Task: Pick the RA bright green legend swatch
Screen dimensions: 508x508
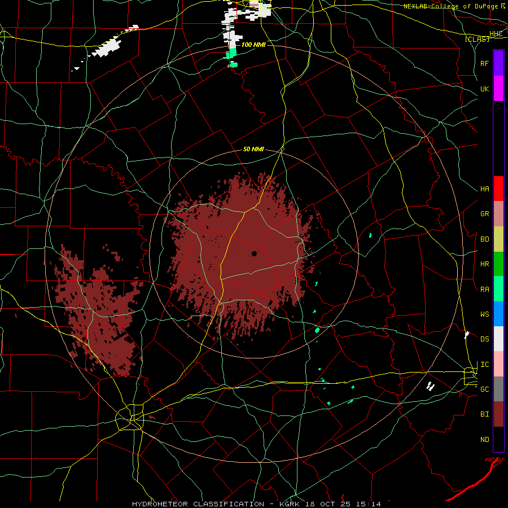Action: [x=498, y=289]
